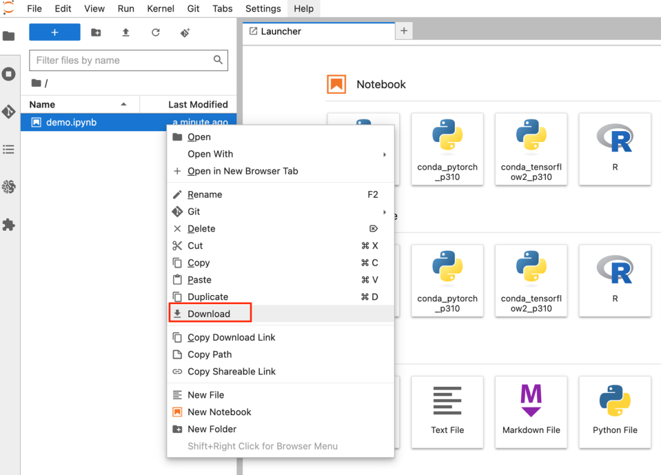Open the table of contents sidebar icon
Screen dimensions: 661x475
point(9,149)
